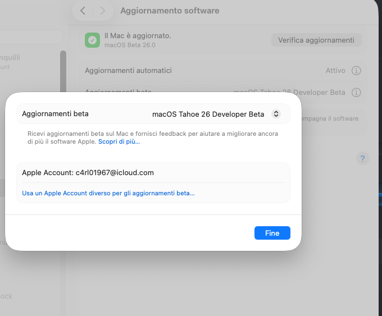Open the Scopri di più link
The width and height of the screenshot is (382, 316).
click(x=119, y=141)
